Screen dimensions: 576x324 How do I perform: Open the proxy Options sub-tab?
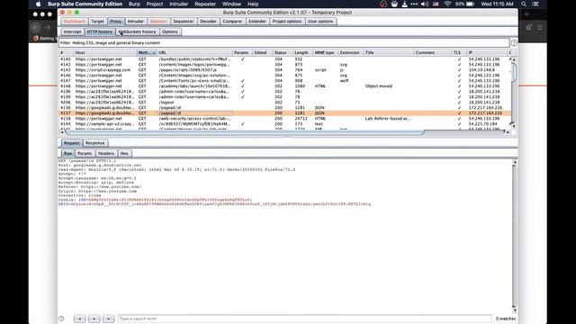click(170, 31)
